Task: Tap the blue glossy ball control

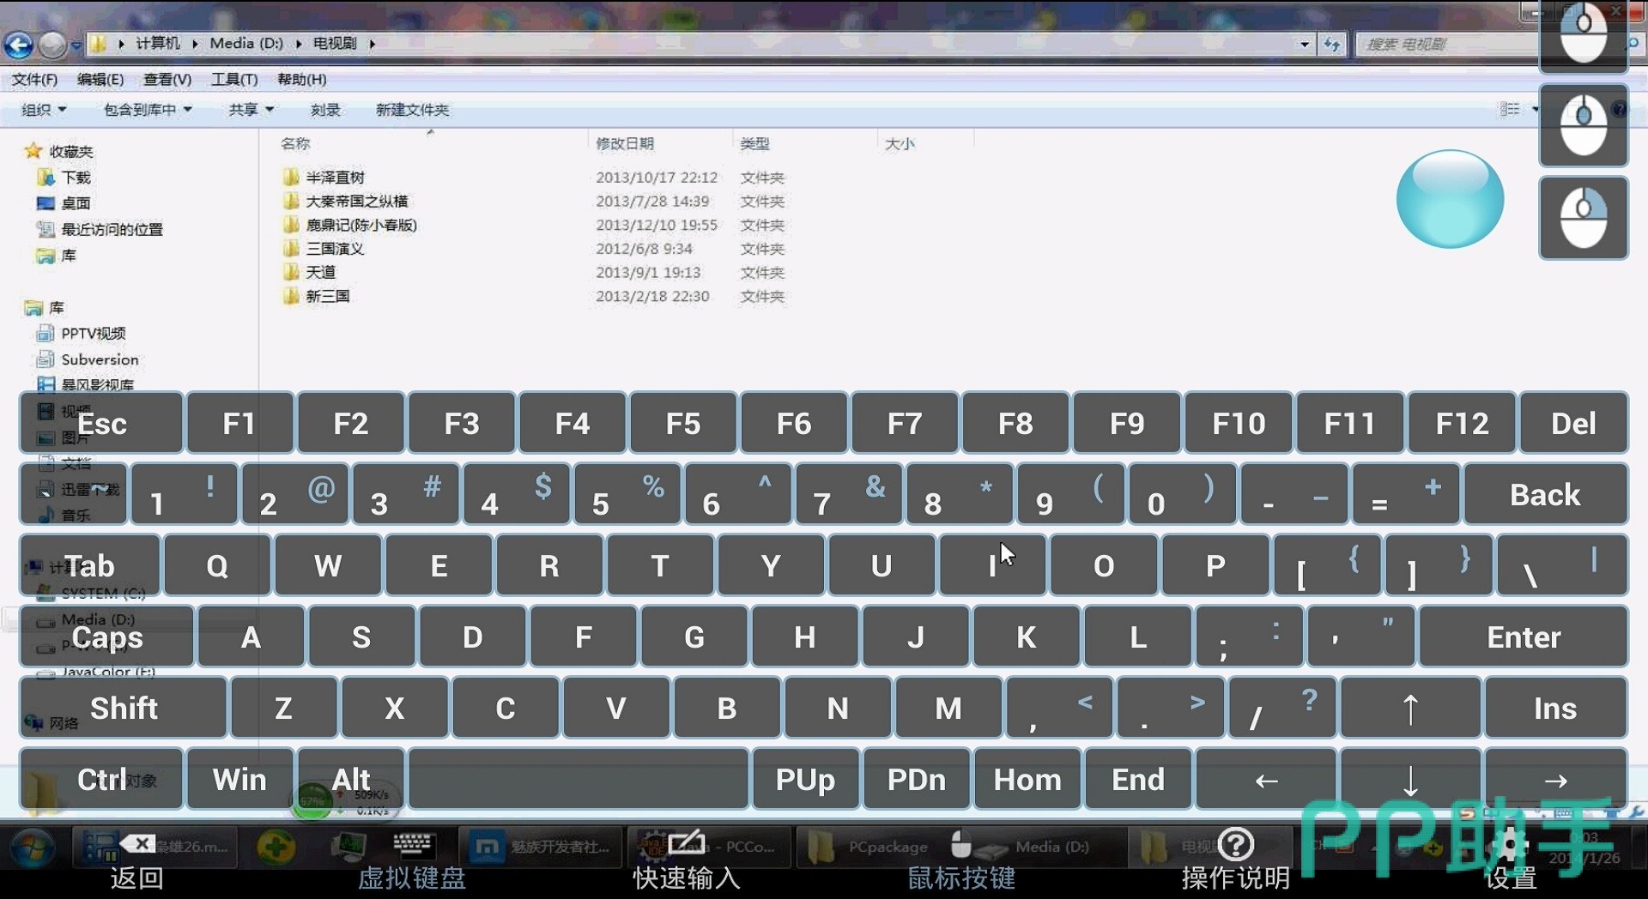Action: pos(1450,199)
